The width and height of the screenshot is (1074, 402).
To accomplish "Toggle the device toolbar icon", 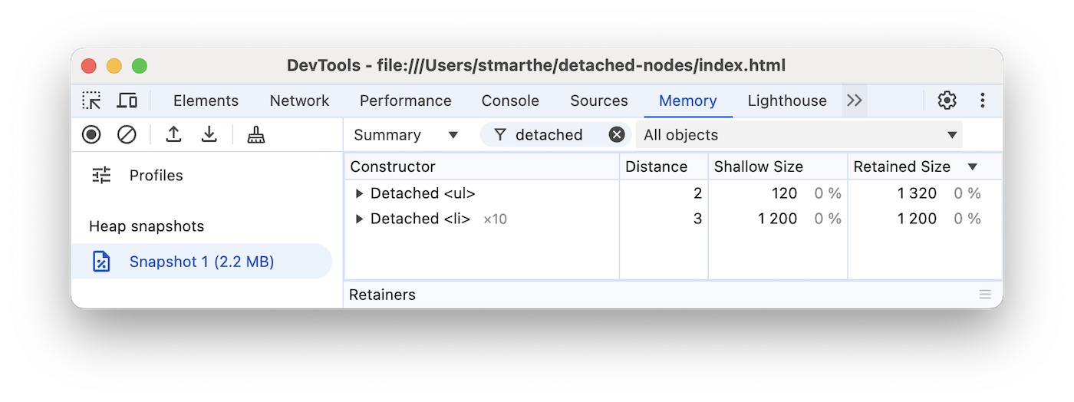I will [127, 100].
